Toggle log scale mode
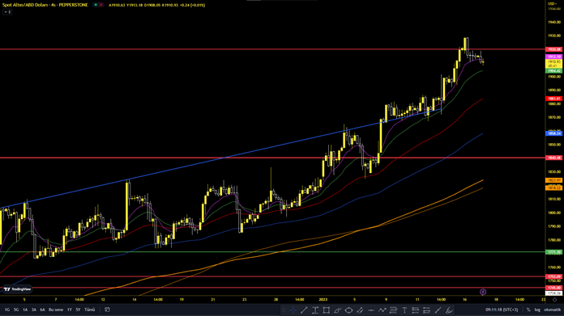 537,310
